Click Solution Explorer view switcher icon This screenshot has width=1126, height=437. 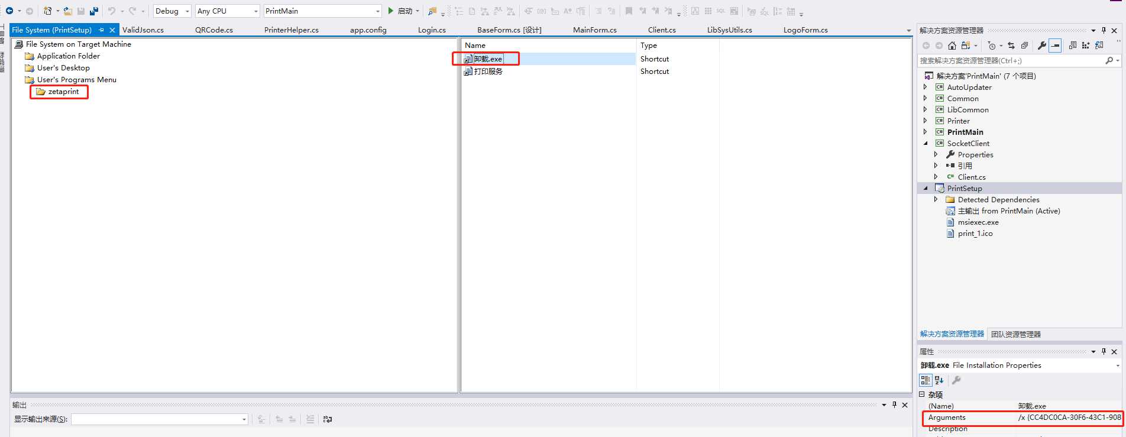pos(966,46)
